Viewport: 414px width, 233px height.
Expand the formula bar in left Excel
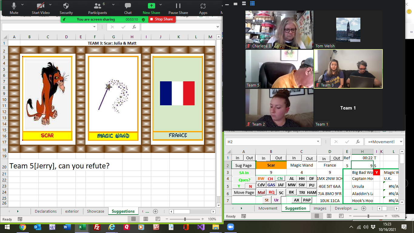217,27
